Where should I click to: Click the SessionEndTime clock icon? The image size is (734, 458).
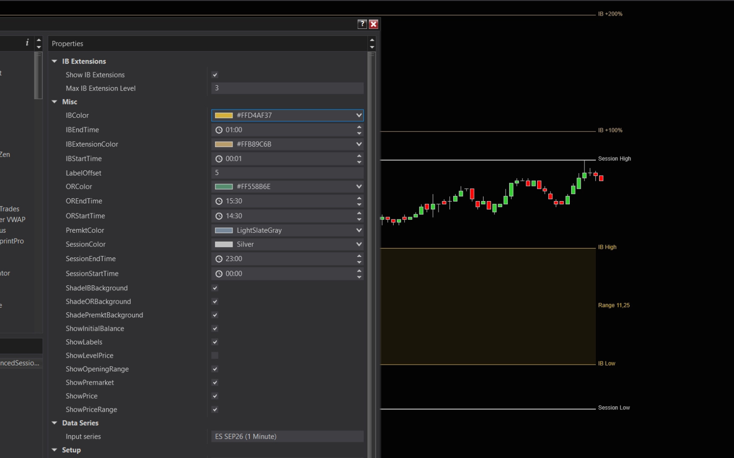pyautogui.click(x=219, y=259)
